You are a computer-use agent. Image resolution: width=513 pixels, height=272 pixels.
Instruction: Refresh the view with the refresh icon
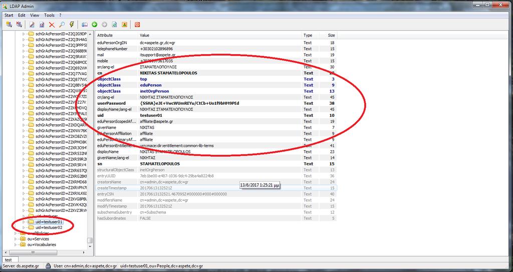(x=115, y=25)
